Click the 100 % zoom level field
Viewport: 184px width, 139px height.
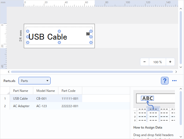pos(157,62)
